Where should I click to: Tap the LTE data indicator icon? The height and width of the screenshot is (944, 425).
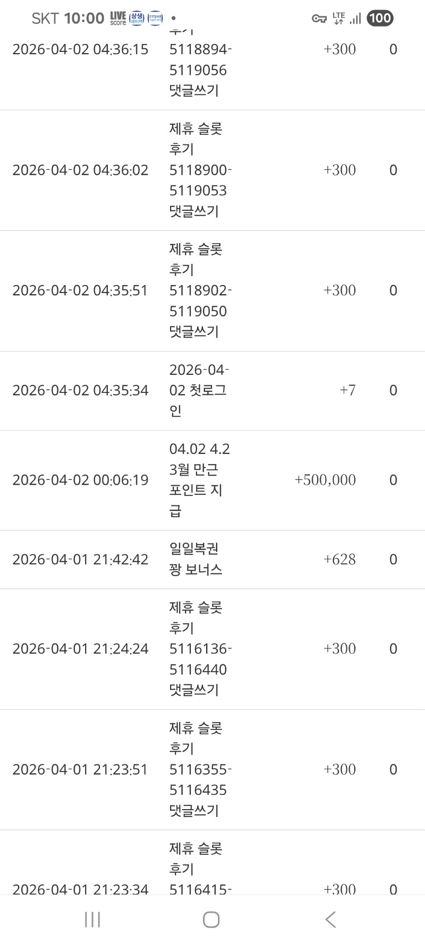pyautogui.click(x=338, y=19)
